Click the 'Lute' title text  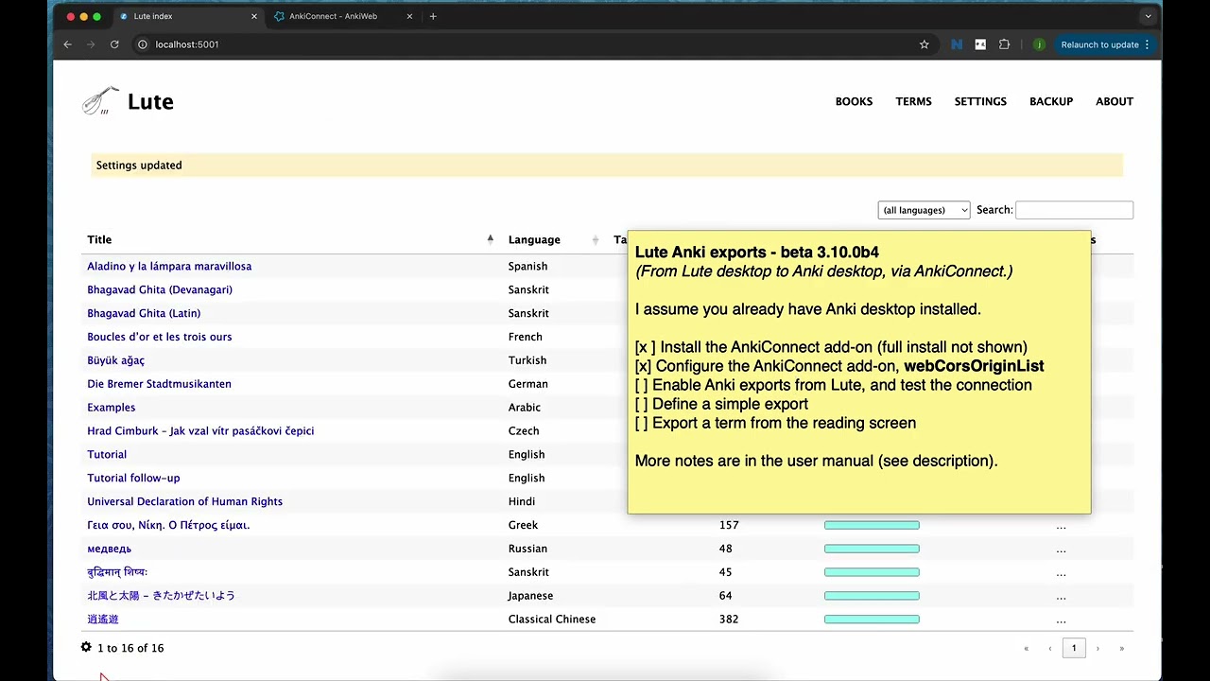coord(150,102)
